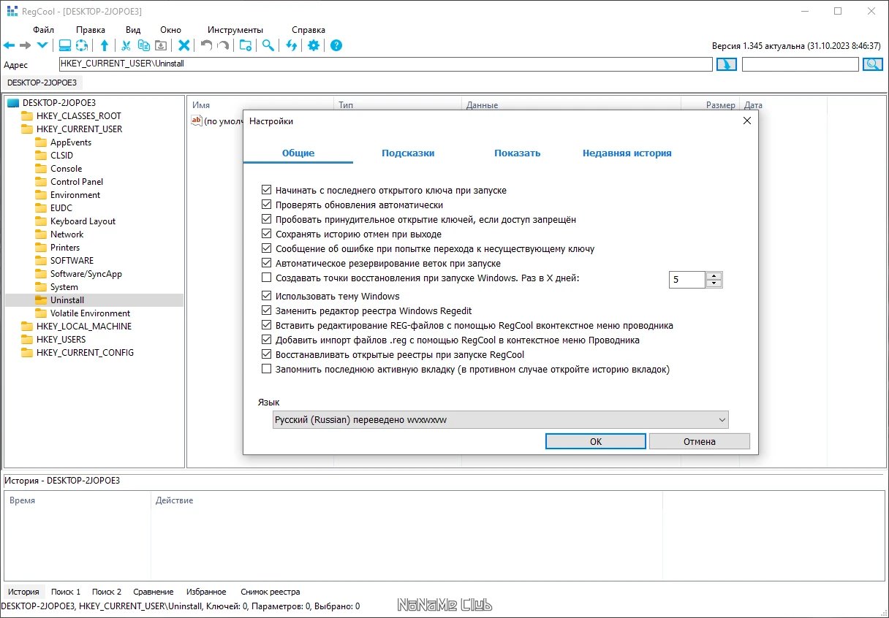Click the Undo arrow icon in the toolbar

pos(206,45)
